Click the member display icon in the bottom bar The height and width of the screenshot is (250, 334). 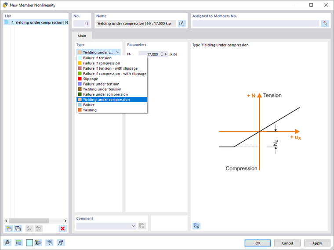tap(38, 243)
